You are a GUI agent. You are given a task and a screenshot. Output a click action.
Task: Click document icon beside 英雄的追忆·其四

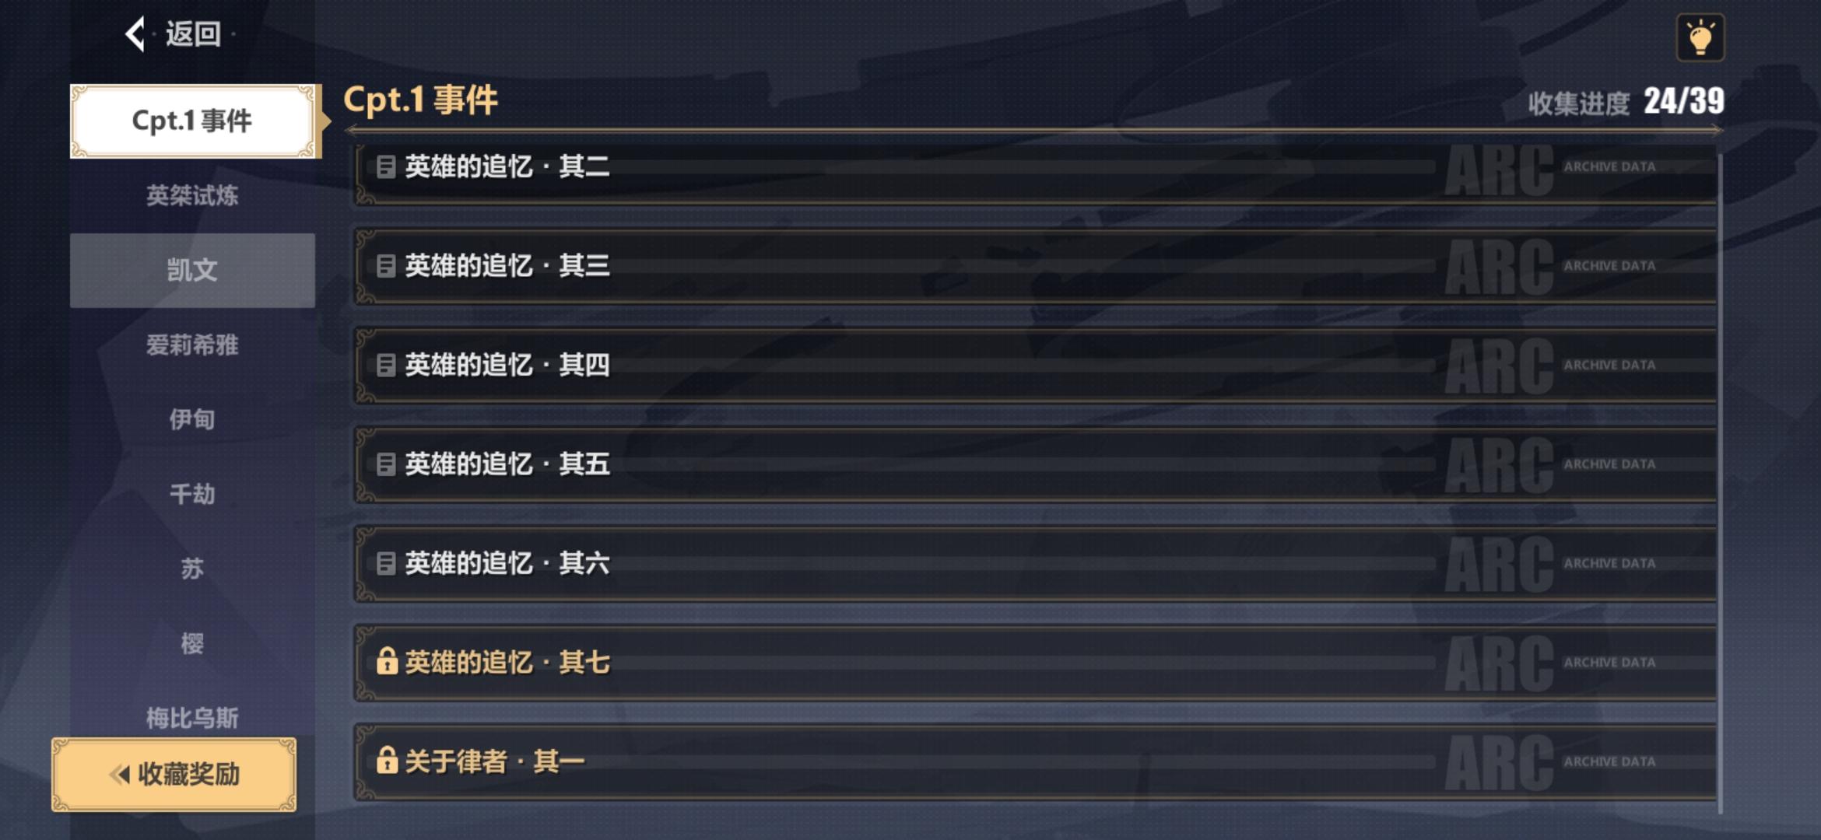click(385, 365)
